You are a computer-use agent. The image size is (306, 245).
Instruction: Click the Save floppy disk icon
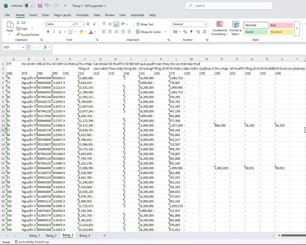[x=40, y=6]
